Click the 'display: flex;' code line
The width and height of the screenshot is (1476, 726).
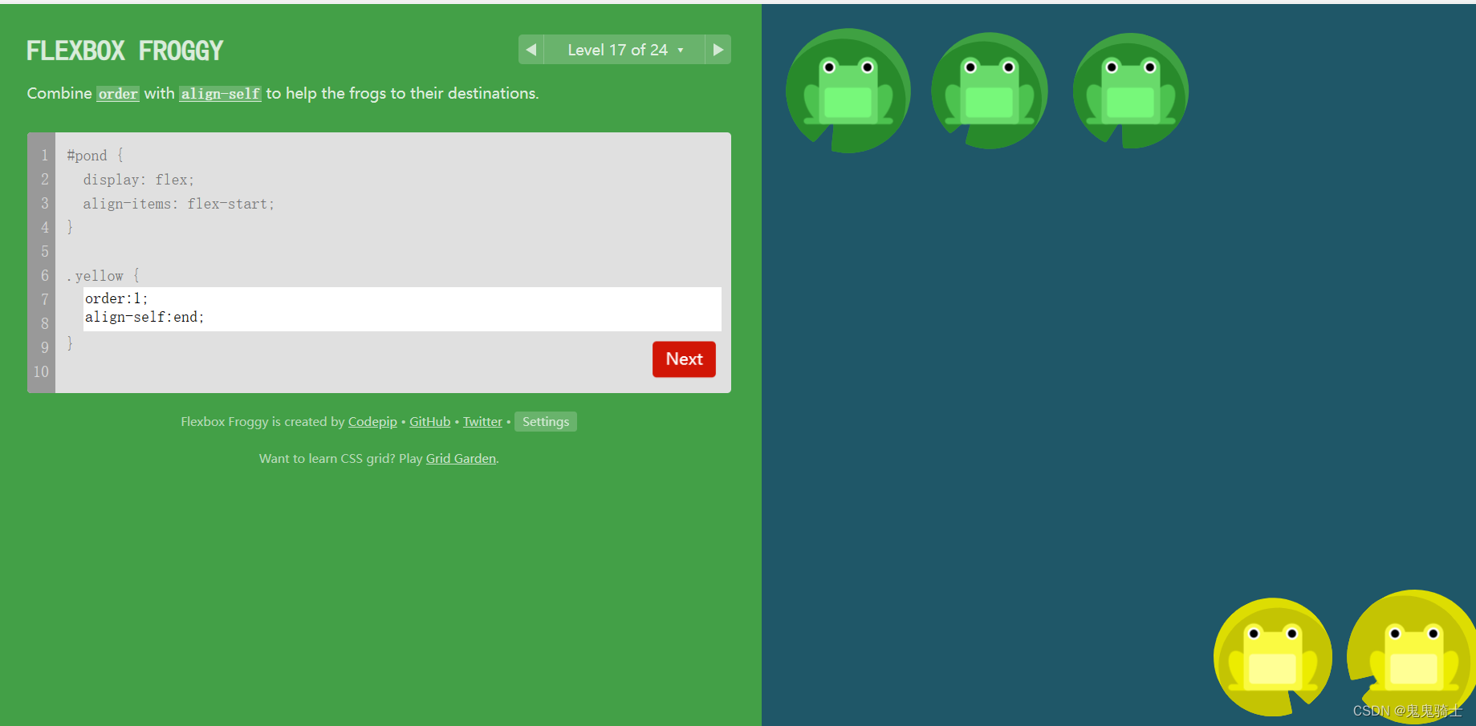click(139, 180)
